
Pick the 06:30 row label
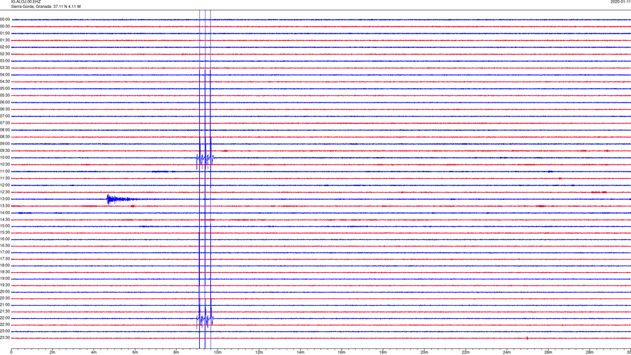coord(5,109)
